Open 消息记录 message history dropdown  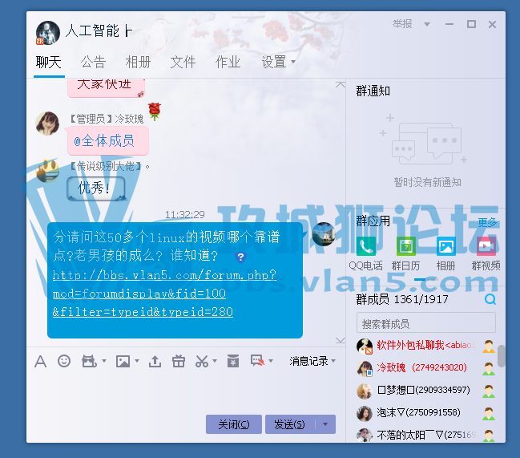coord(312,361)
